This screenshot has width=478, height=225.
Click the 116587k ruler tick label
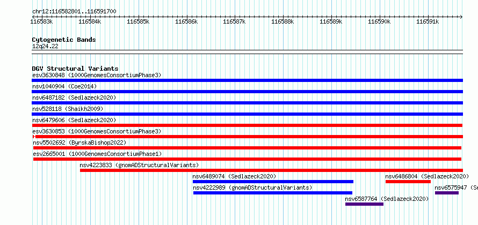coord(235,21)
